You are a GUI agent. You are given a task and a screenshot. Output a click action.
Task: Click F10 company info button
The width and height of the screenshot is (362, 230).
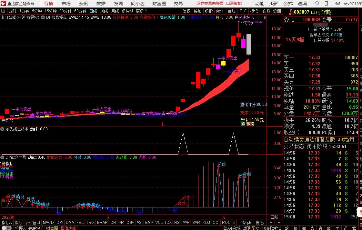243,11
